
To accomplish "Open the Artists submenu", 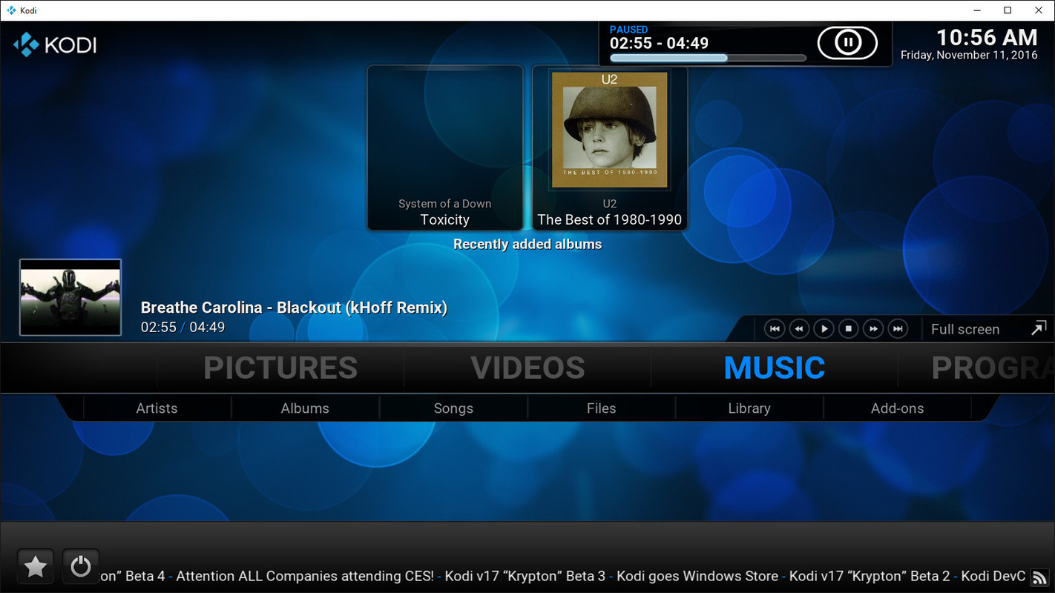I will tap(157, 408).
